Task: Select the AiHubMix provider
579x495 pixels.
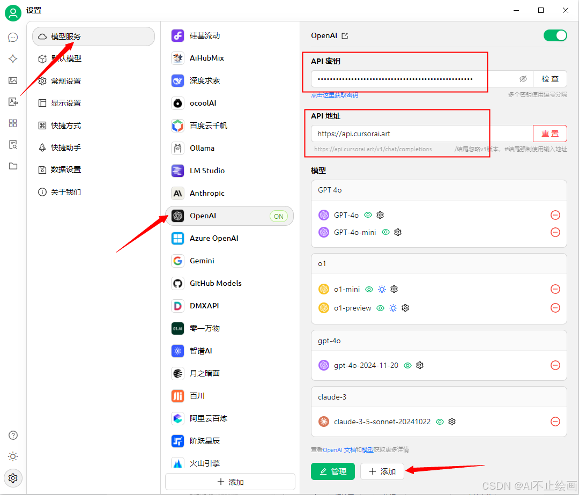Action: [229, 58]
